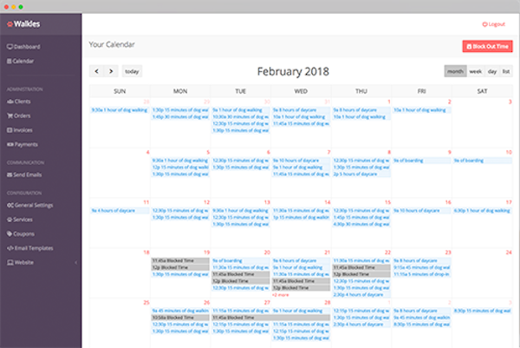This screenshot has width=520, height=348.
Task: Switch to month view
Action: pyautogui.click(x=455, y=71)
